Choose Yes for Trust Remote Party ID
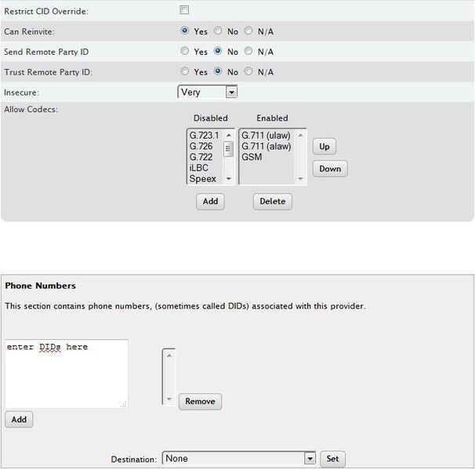This screenshot has width=475, height=469. (x=185, y=72)
